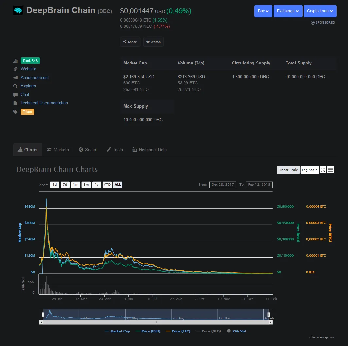Open the Historical Data tab
This screenshot has width=348, height=346.
pos(149,150)
